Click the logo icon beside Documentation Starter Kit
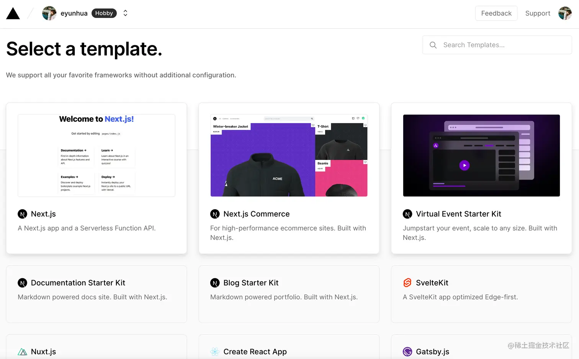Viewport: 579px width, 359px height. pos(23,283)
